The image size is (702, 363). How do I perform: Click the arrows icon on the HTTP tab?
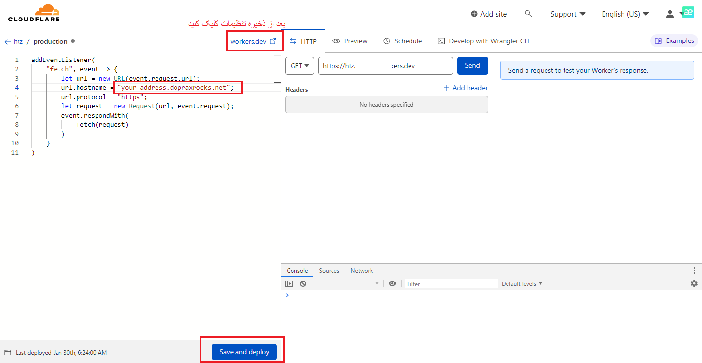click(x=293, y=41)
